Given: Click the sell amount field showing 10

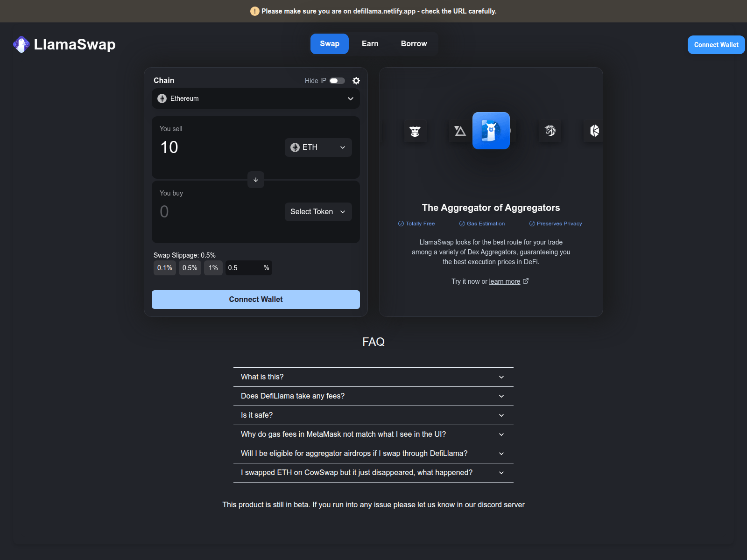Looking at the screenshot, I should coord(219,147).
